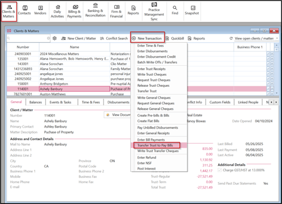Select Enter Time & Fees menu item
The width and height of the screenshot is (282, 204).
151,46
